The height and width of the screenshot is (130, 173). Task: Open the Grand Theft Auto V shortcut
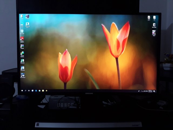(27, 24)
